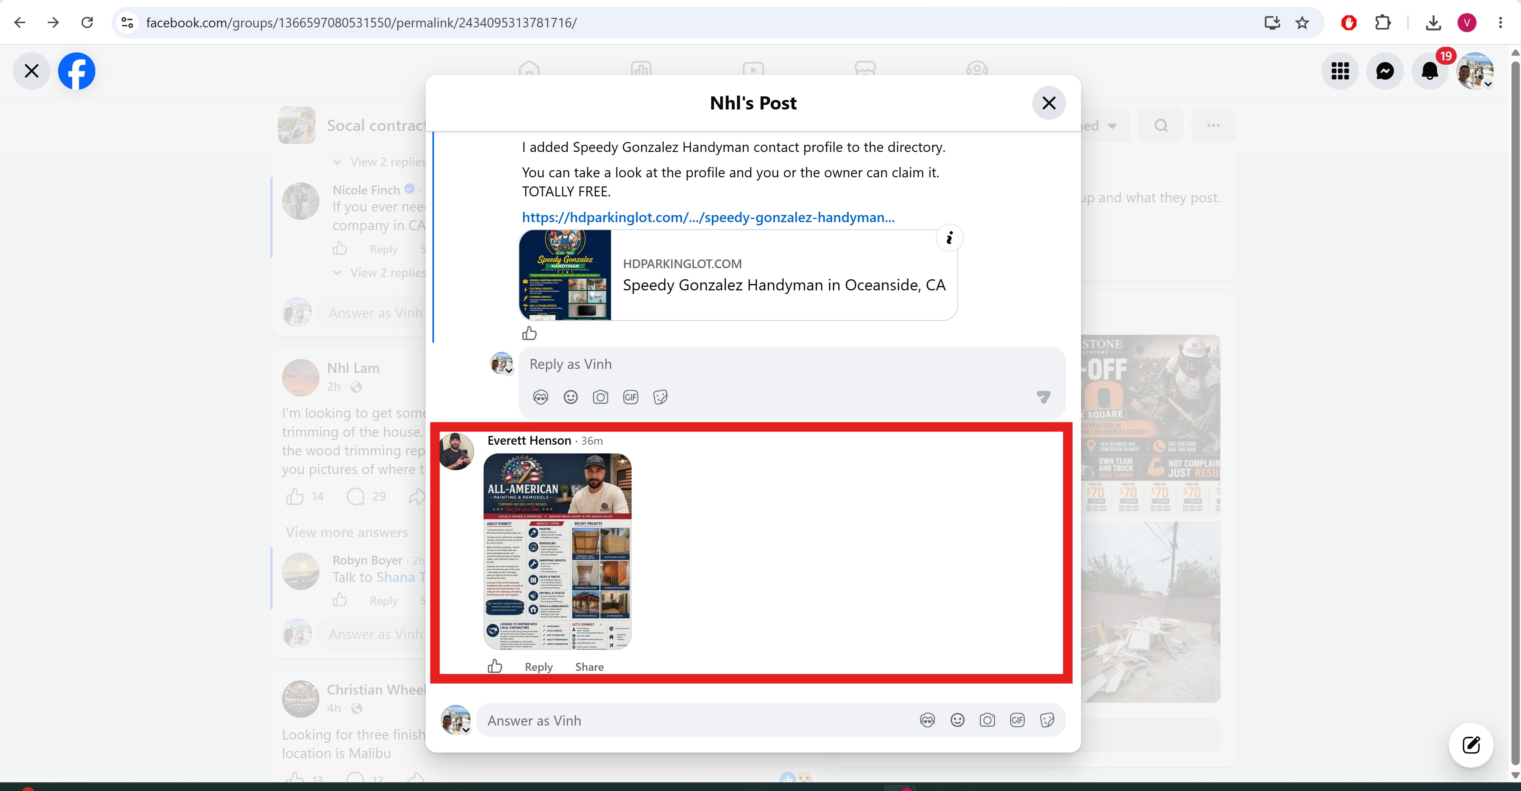Open Everett Henson's profile picture
The image size is (1521, 791).
[456, 451]
